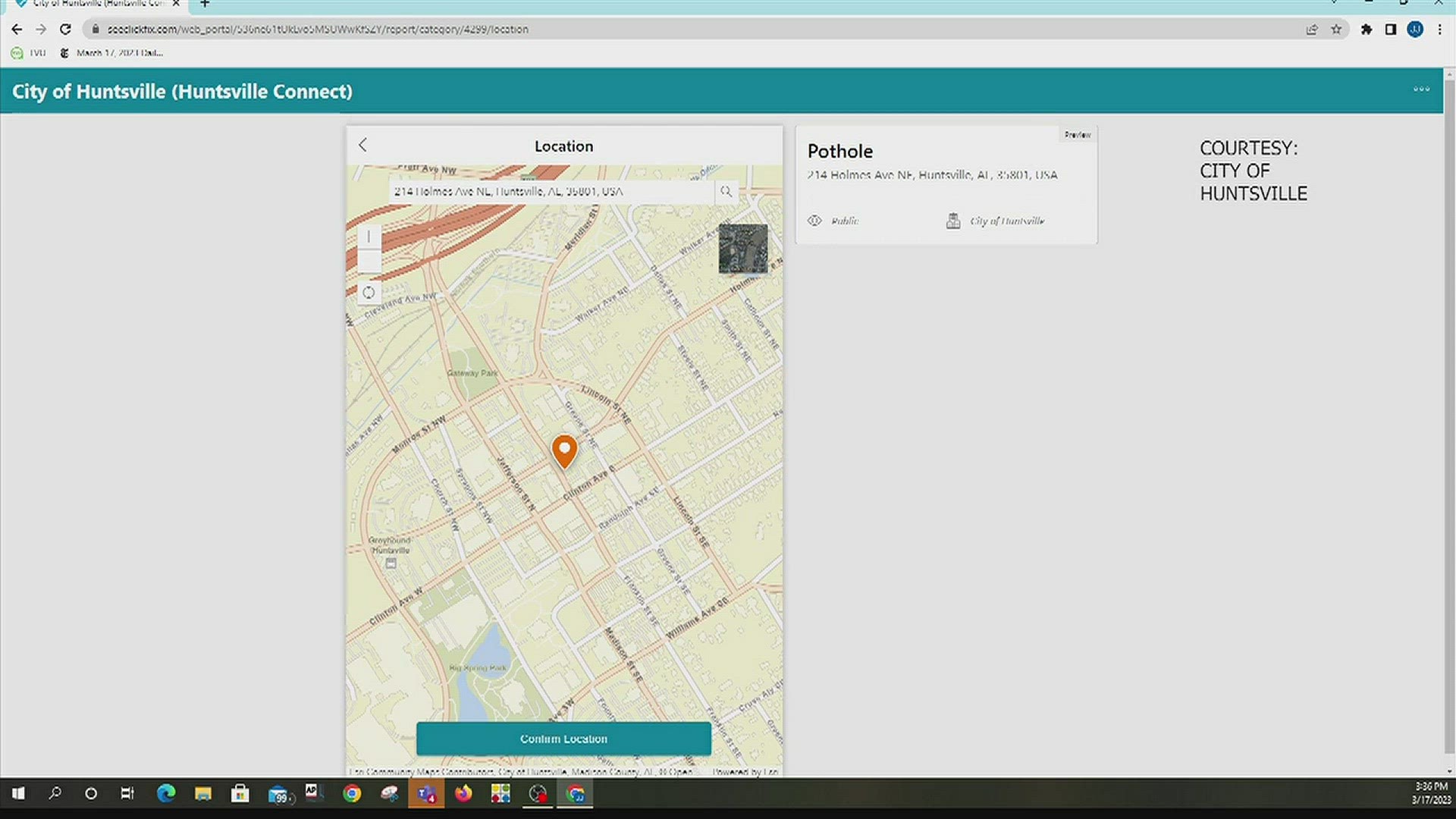Toggle the browser side panel

click(1391, 30)
